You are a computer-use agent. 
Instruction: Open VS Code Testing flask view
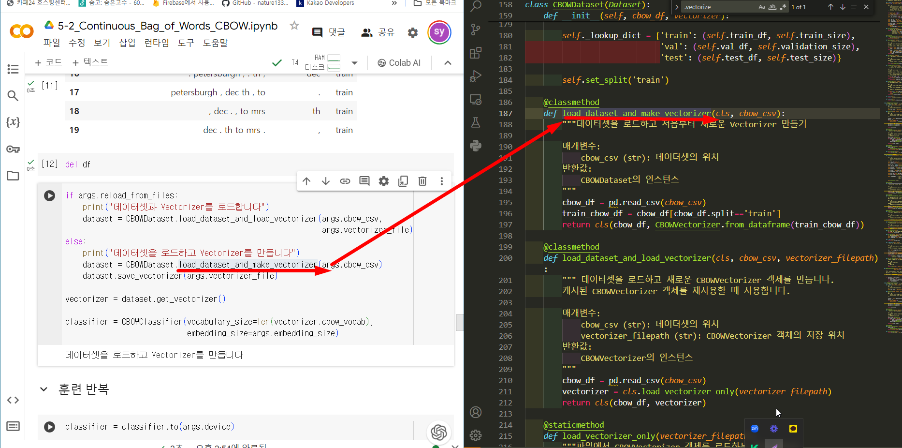(x=476, y=122)
